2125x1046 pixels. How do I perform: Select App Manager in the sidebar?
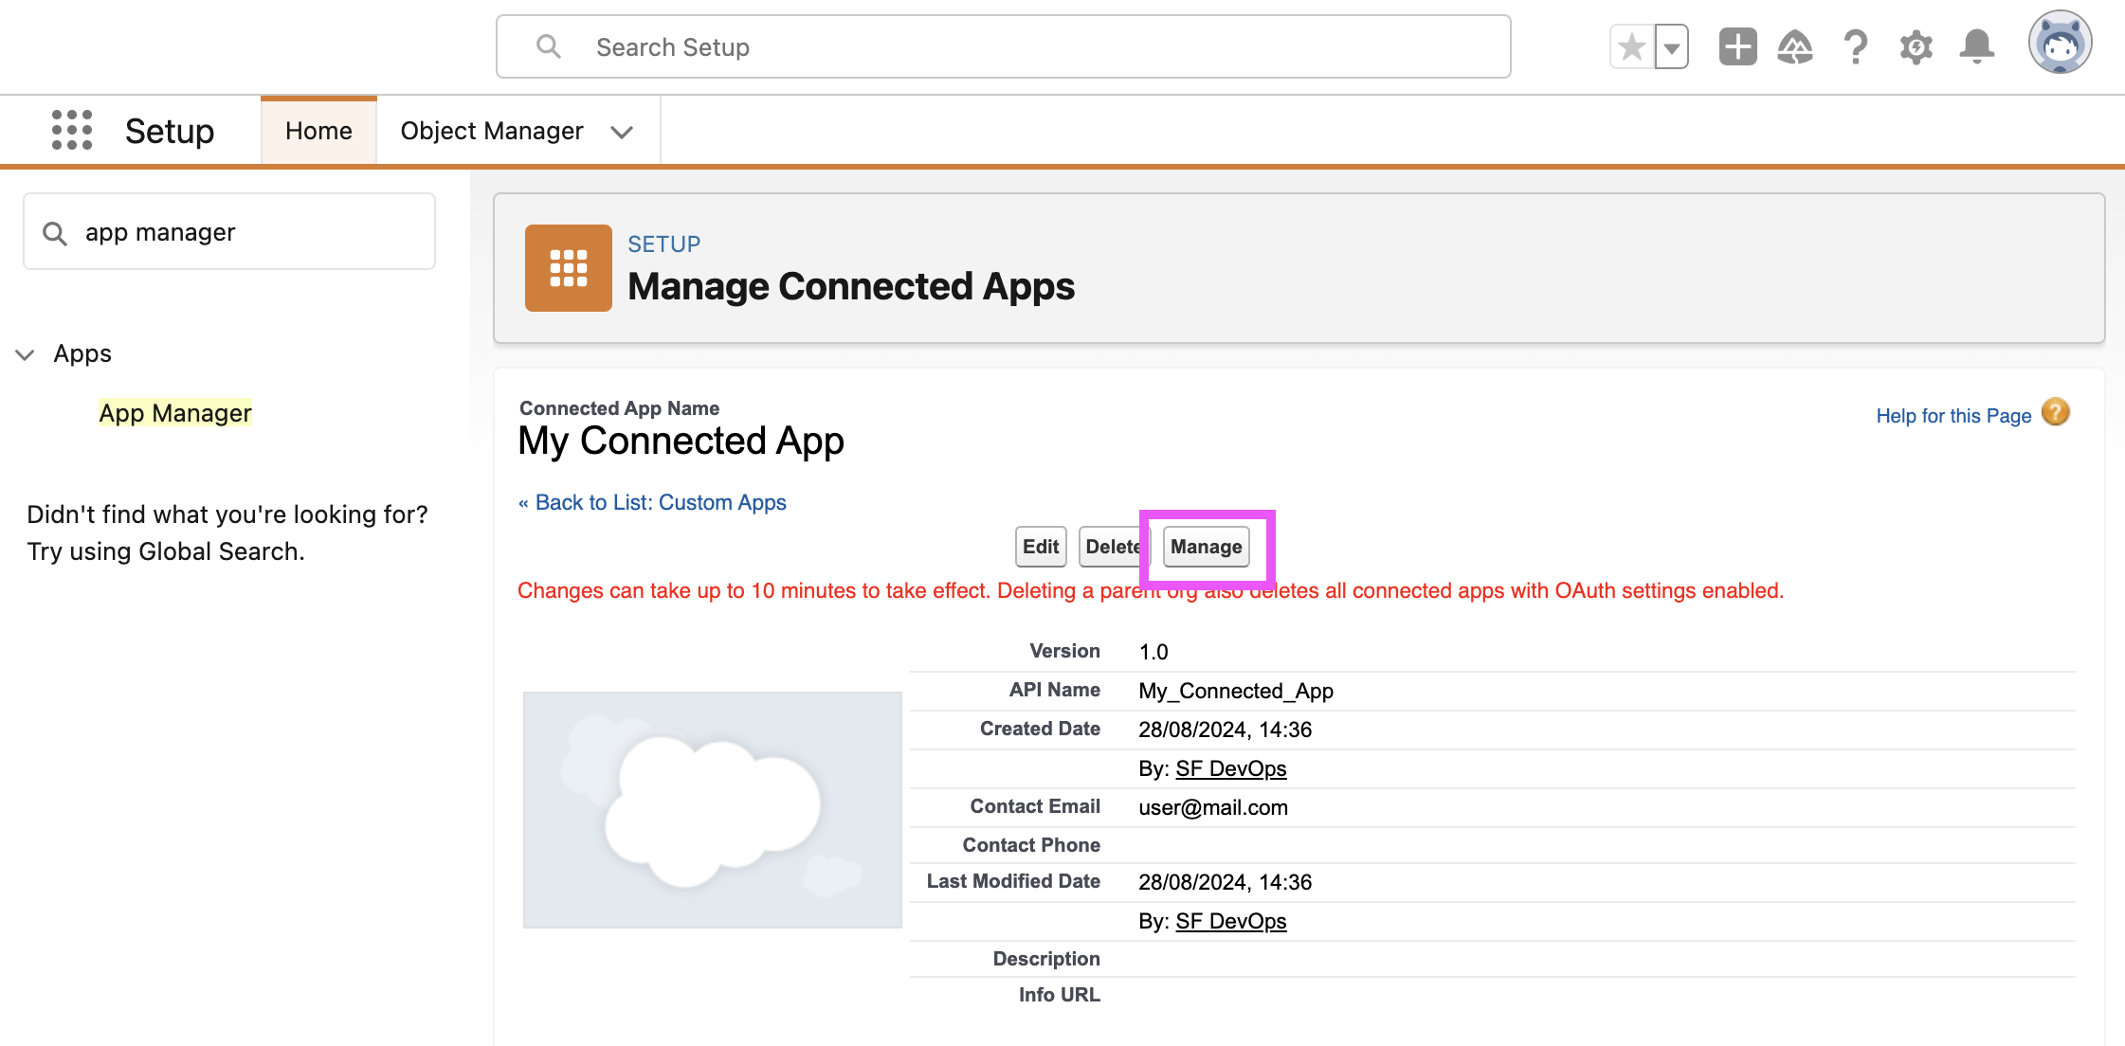tap(175, 413)
